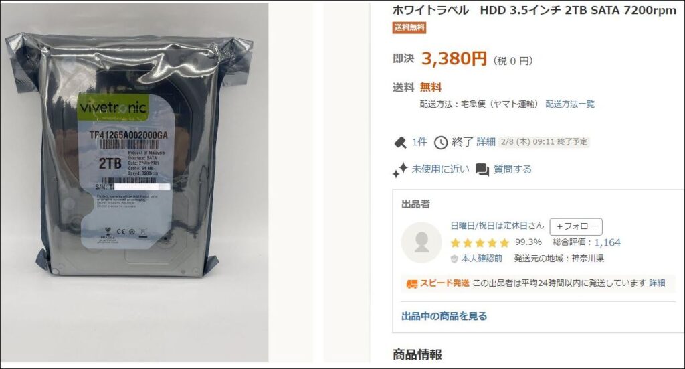
Task: Click the 送料無料 free shipping badge
Action: (x=409, y=27)
